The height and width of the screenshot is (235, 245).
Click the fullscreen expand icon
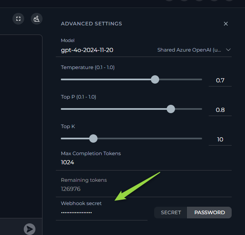(x=18, y=19)
